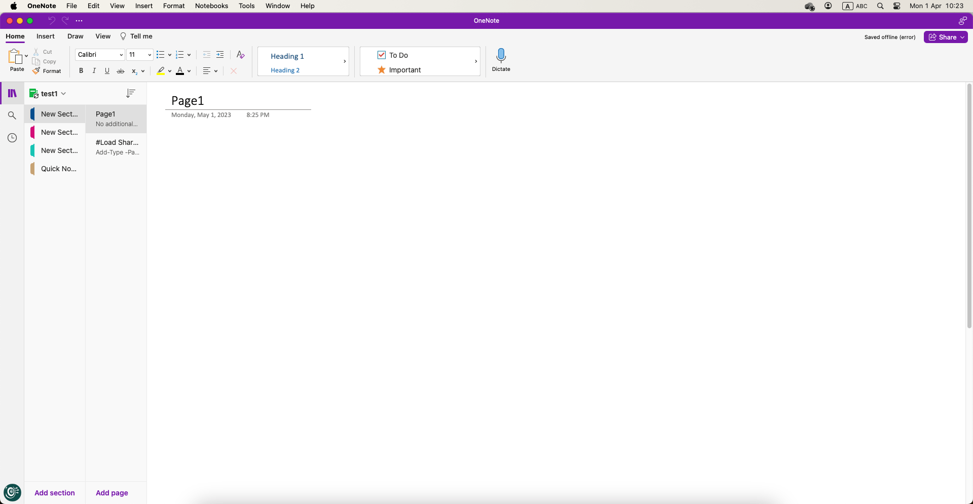Decrease indent of text
Viewport: 973px width, 504px height.
pos(207,55)
